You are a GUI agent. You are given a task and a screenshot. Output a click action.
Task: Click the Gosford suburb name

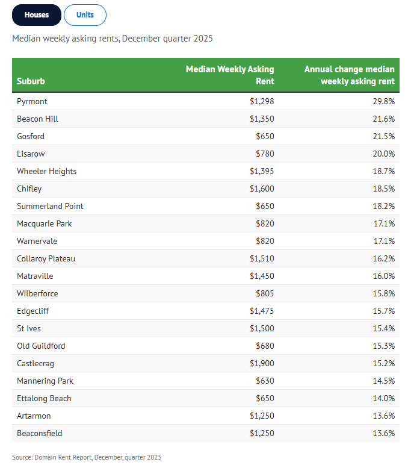31,136
